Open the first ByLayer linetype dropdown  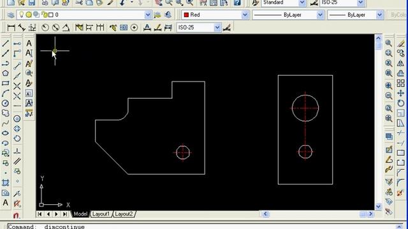tap(320, 15)
